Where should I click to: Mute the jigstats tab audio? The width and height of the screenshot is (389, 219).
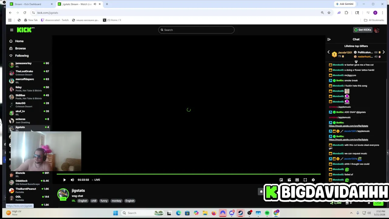(95, 4)
